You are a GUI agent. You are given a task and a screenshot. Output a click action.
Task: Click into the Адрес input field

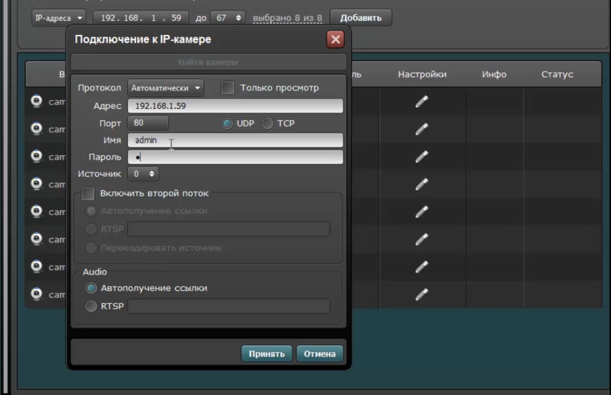[x=235, y=106]
